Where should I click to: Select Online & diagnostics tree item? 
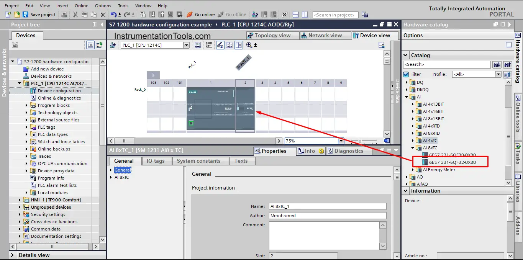click(59, 98)
